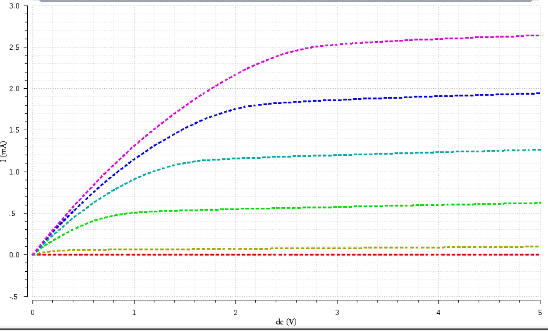Click the teal dashed curve

pos(390,154)
